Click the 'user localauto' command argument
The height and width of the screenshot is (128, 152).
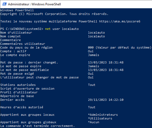66,29
